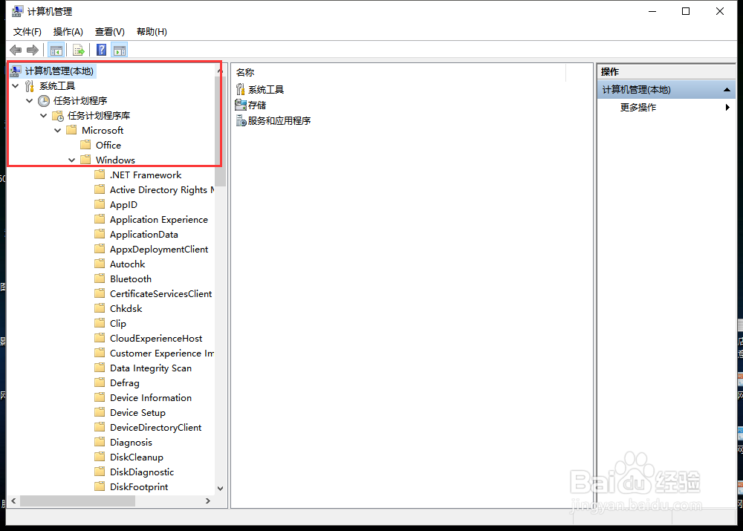Toggle the show/hide console tree icon

pyautogui.click(x=56, y=50)
